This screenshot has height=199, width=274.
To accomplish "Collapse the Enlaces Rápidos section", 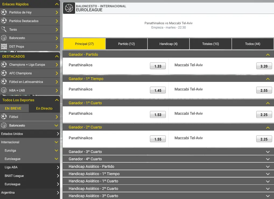I will pyautogui.click(x=57, y=4).
